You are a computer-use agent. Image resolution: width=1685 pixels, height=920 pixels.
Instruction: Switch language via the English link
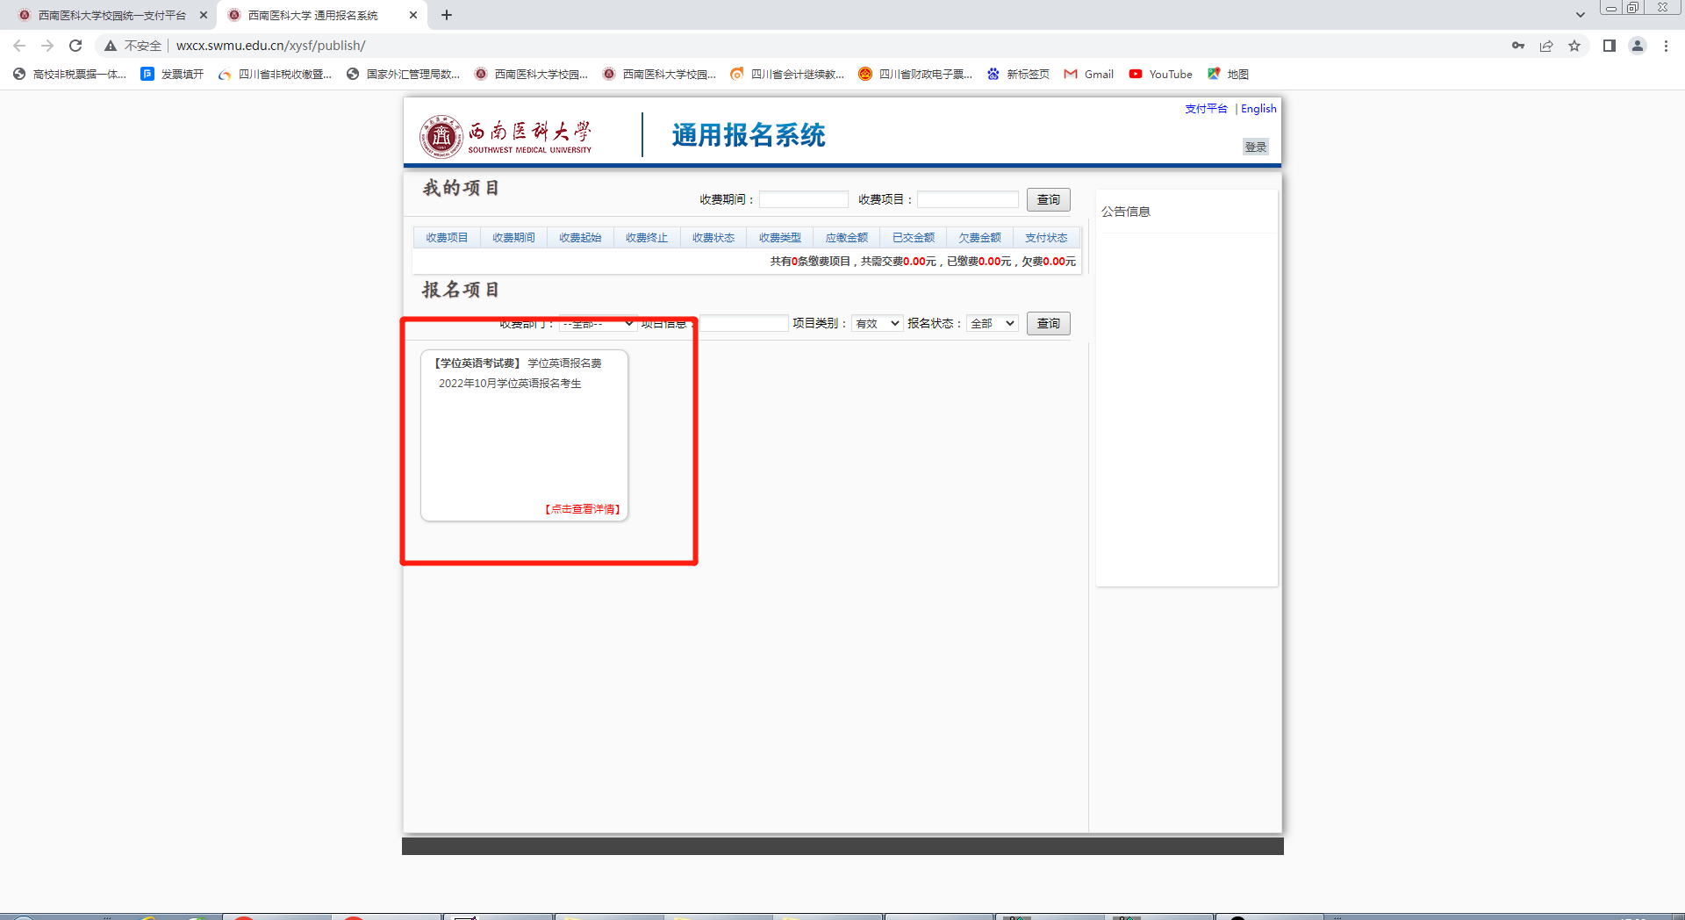coord(1258,109)
